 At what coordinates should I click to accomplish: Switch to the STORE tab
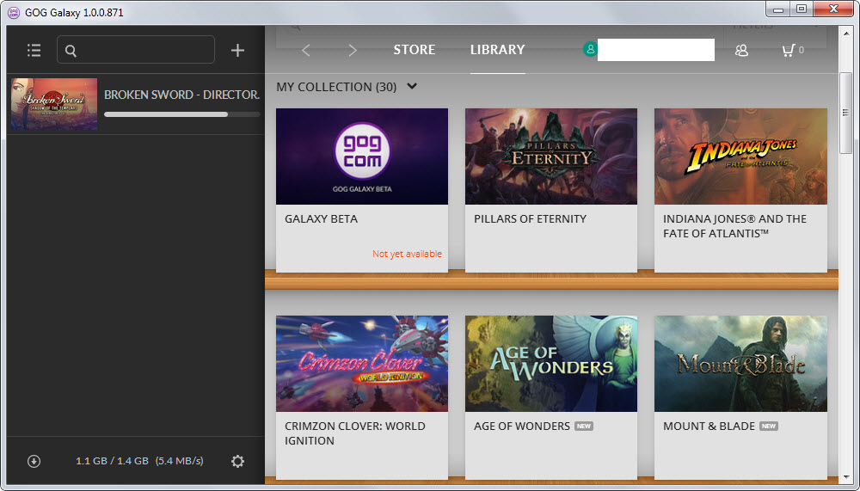[415, 50]
